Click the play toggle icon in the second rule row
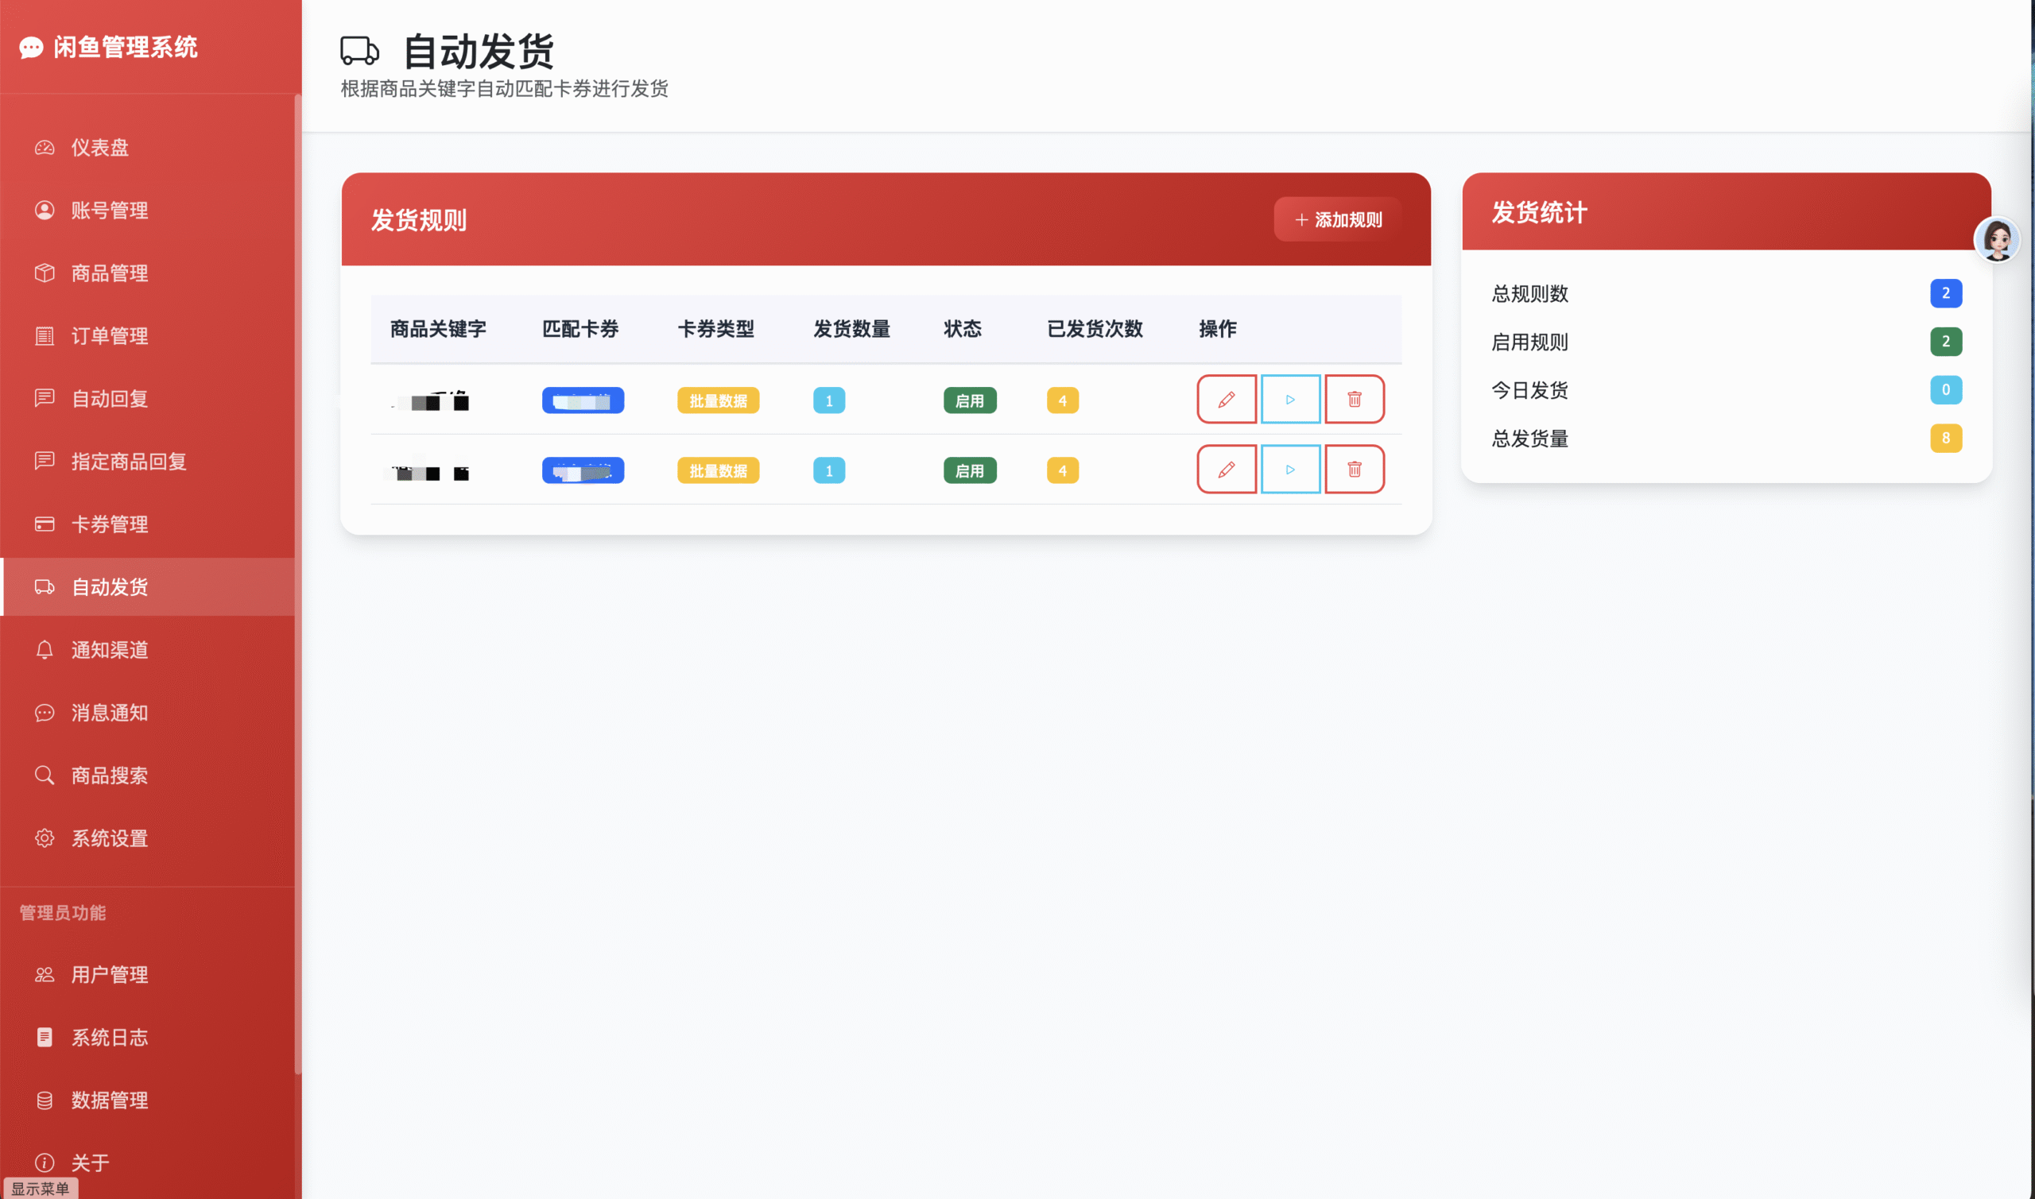 (x=1290, y=470)
